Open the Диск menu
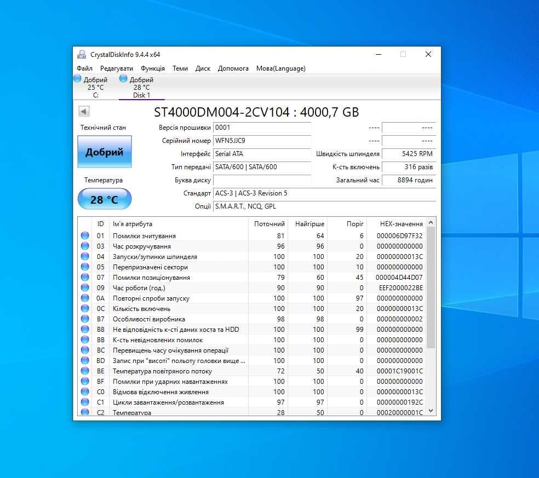 point(203,68)
